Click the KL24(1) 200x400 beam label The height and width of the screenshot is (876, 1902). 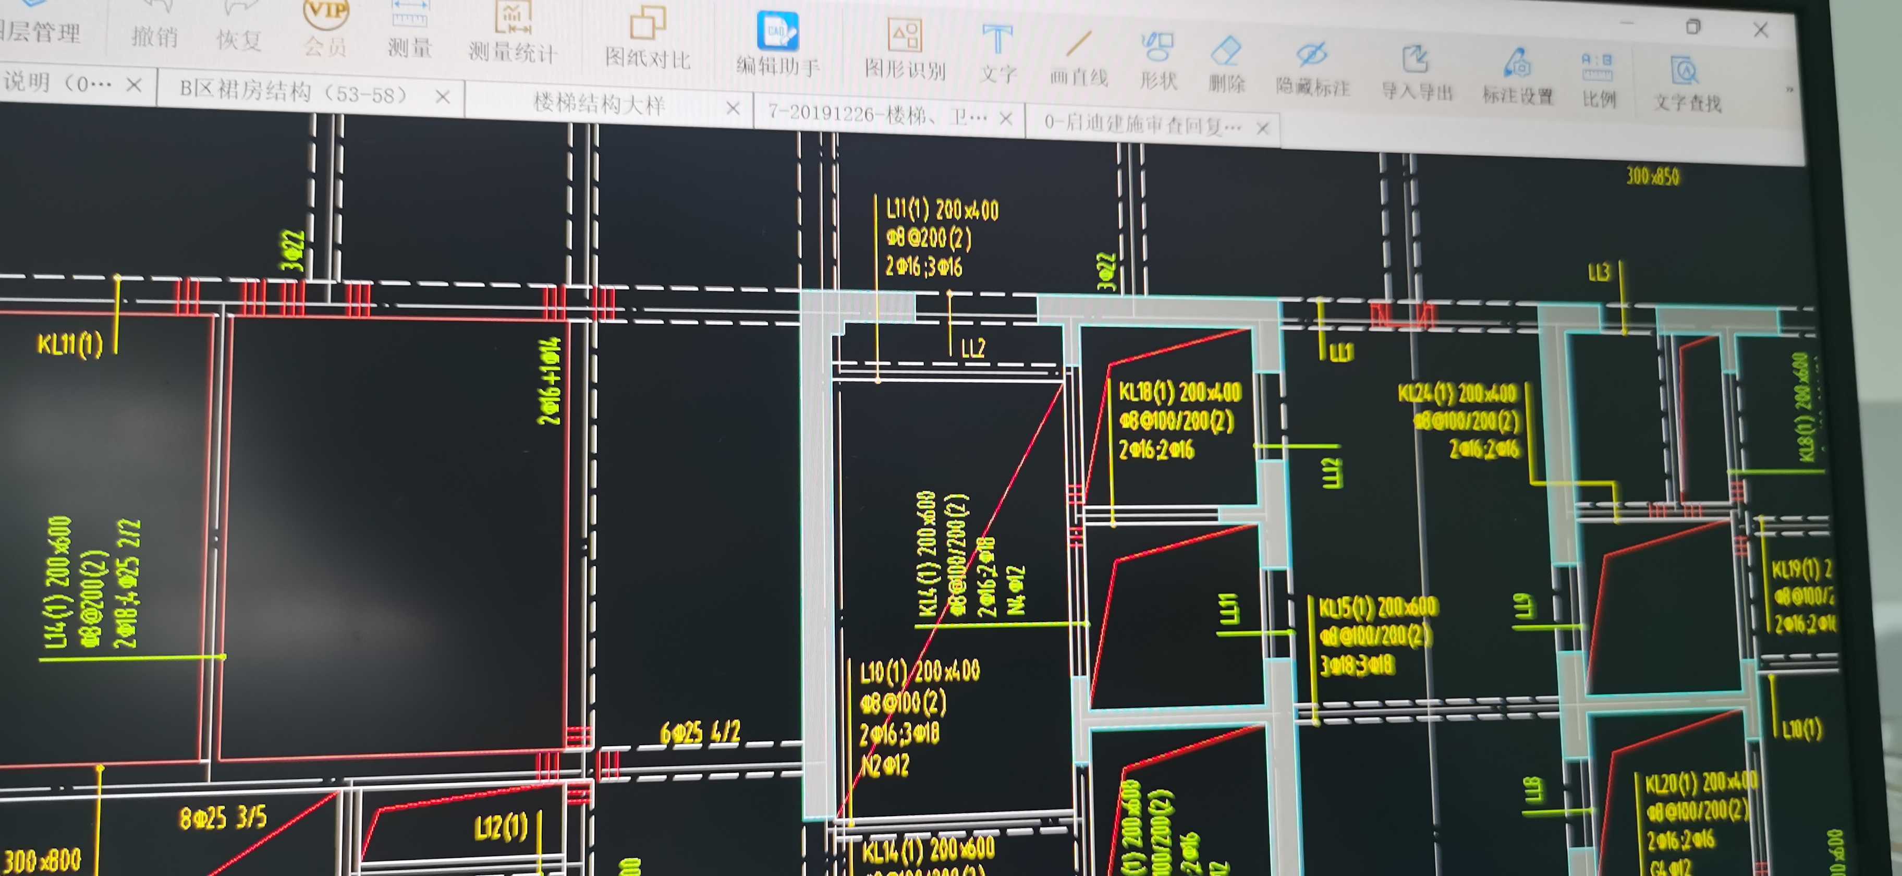point(1457,393)
